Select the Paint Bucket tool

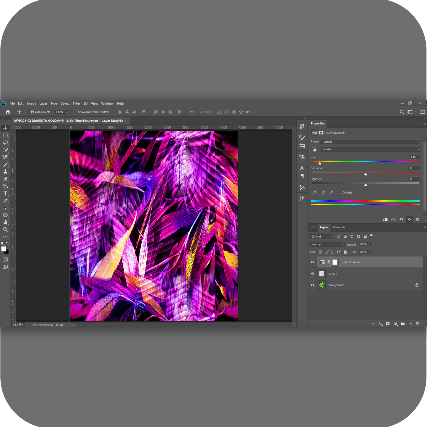(5, 186)
